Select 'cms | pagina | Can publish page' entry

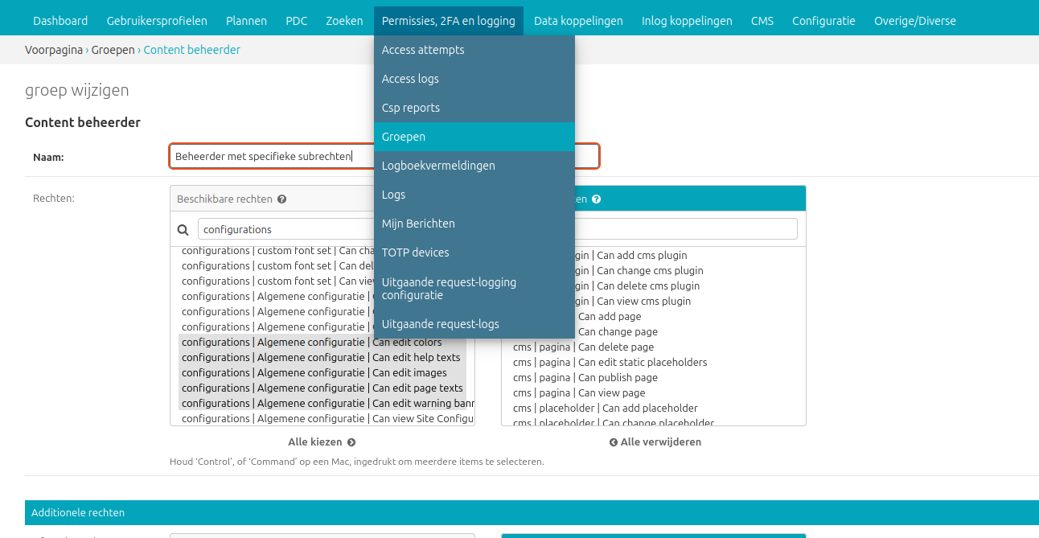(x=585, y=378)
